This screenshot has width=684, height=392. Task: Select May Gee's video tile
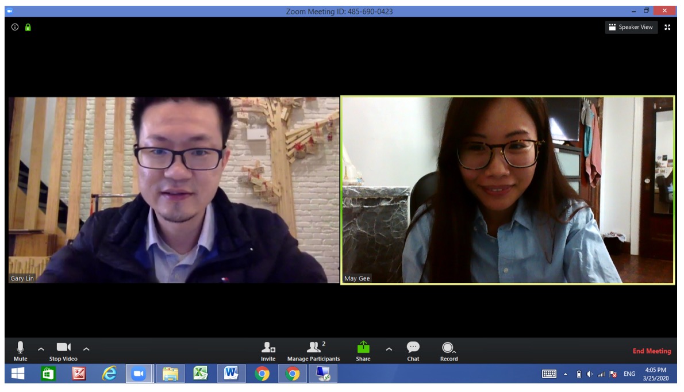click(508, 190)
